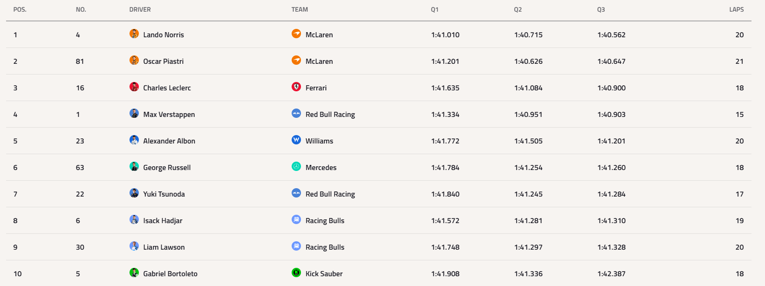Click the Kick Sauber team logo

[296, 272]
